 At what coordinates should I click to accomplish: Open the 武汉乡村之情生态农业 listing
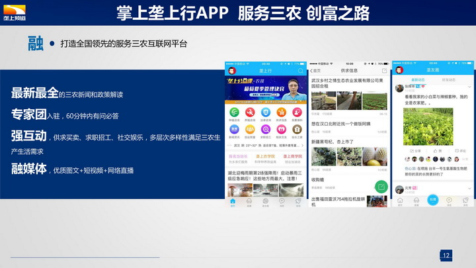coord(347,83)
